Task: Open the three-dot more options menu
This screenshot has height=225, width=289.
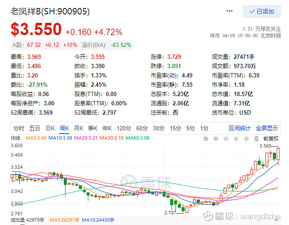Action: click(229, 11)
